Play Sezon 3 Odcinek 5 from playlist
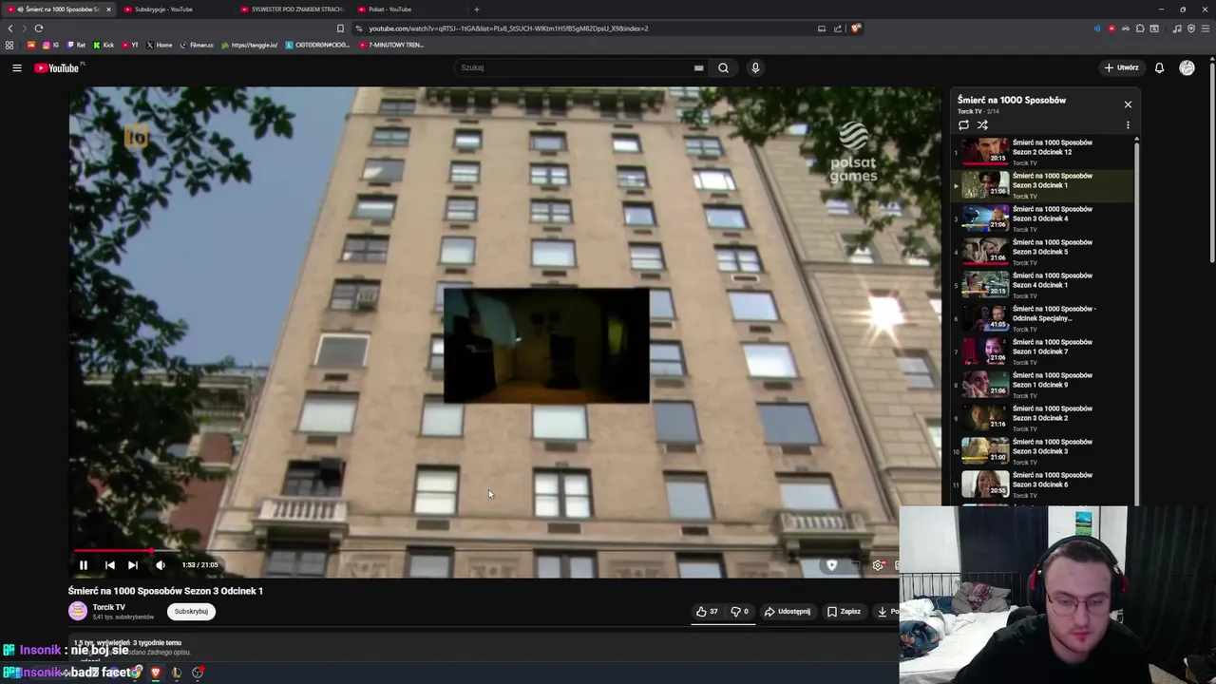Image resolution: width=1216 pixels, height=684 pixels. 1042,252
